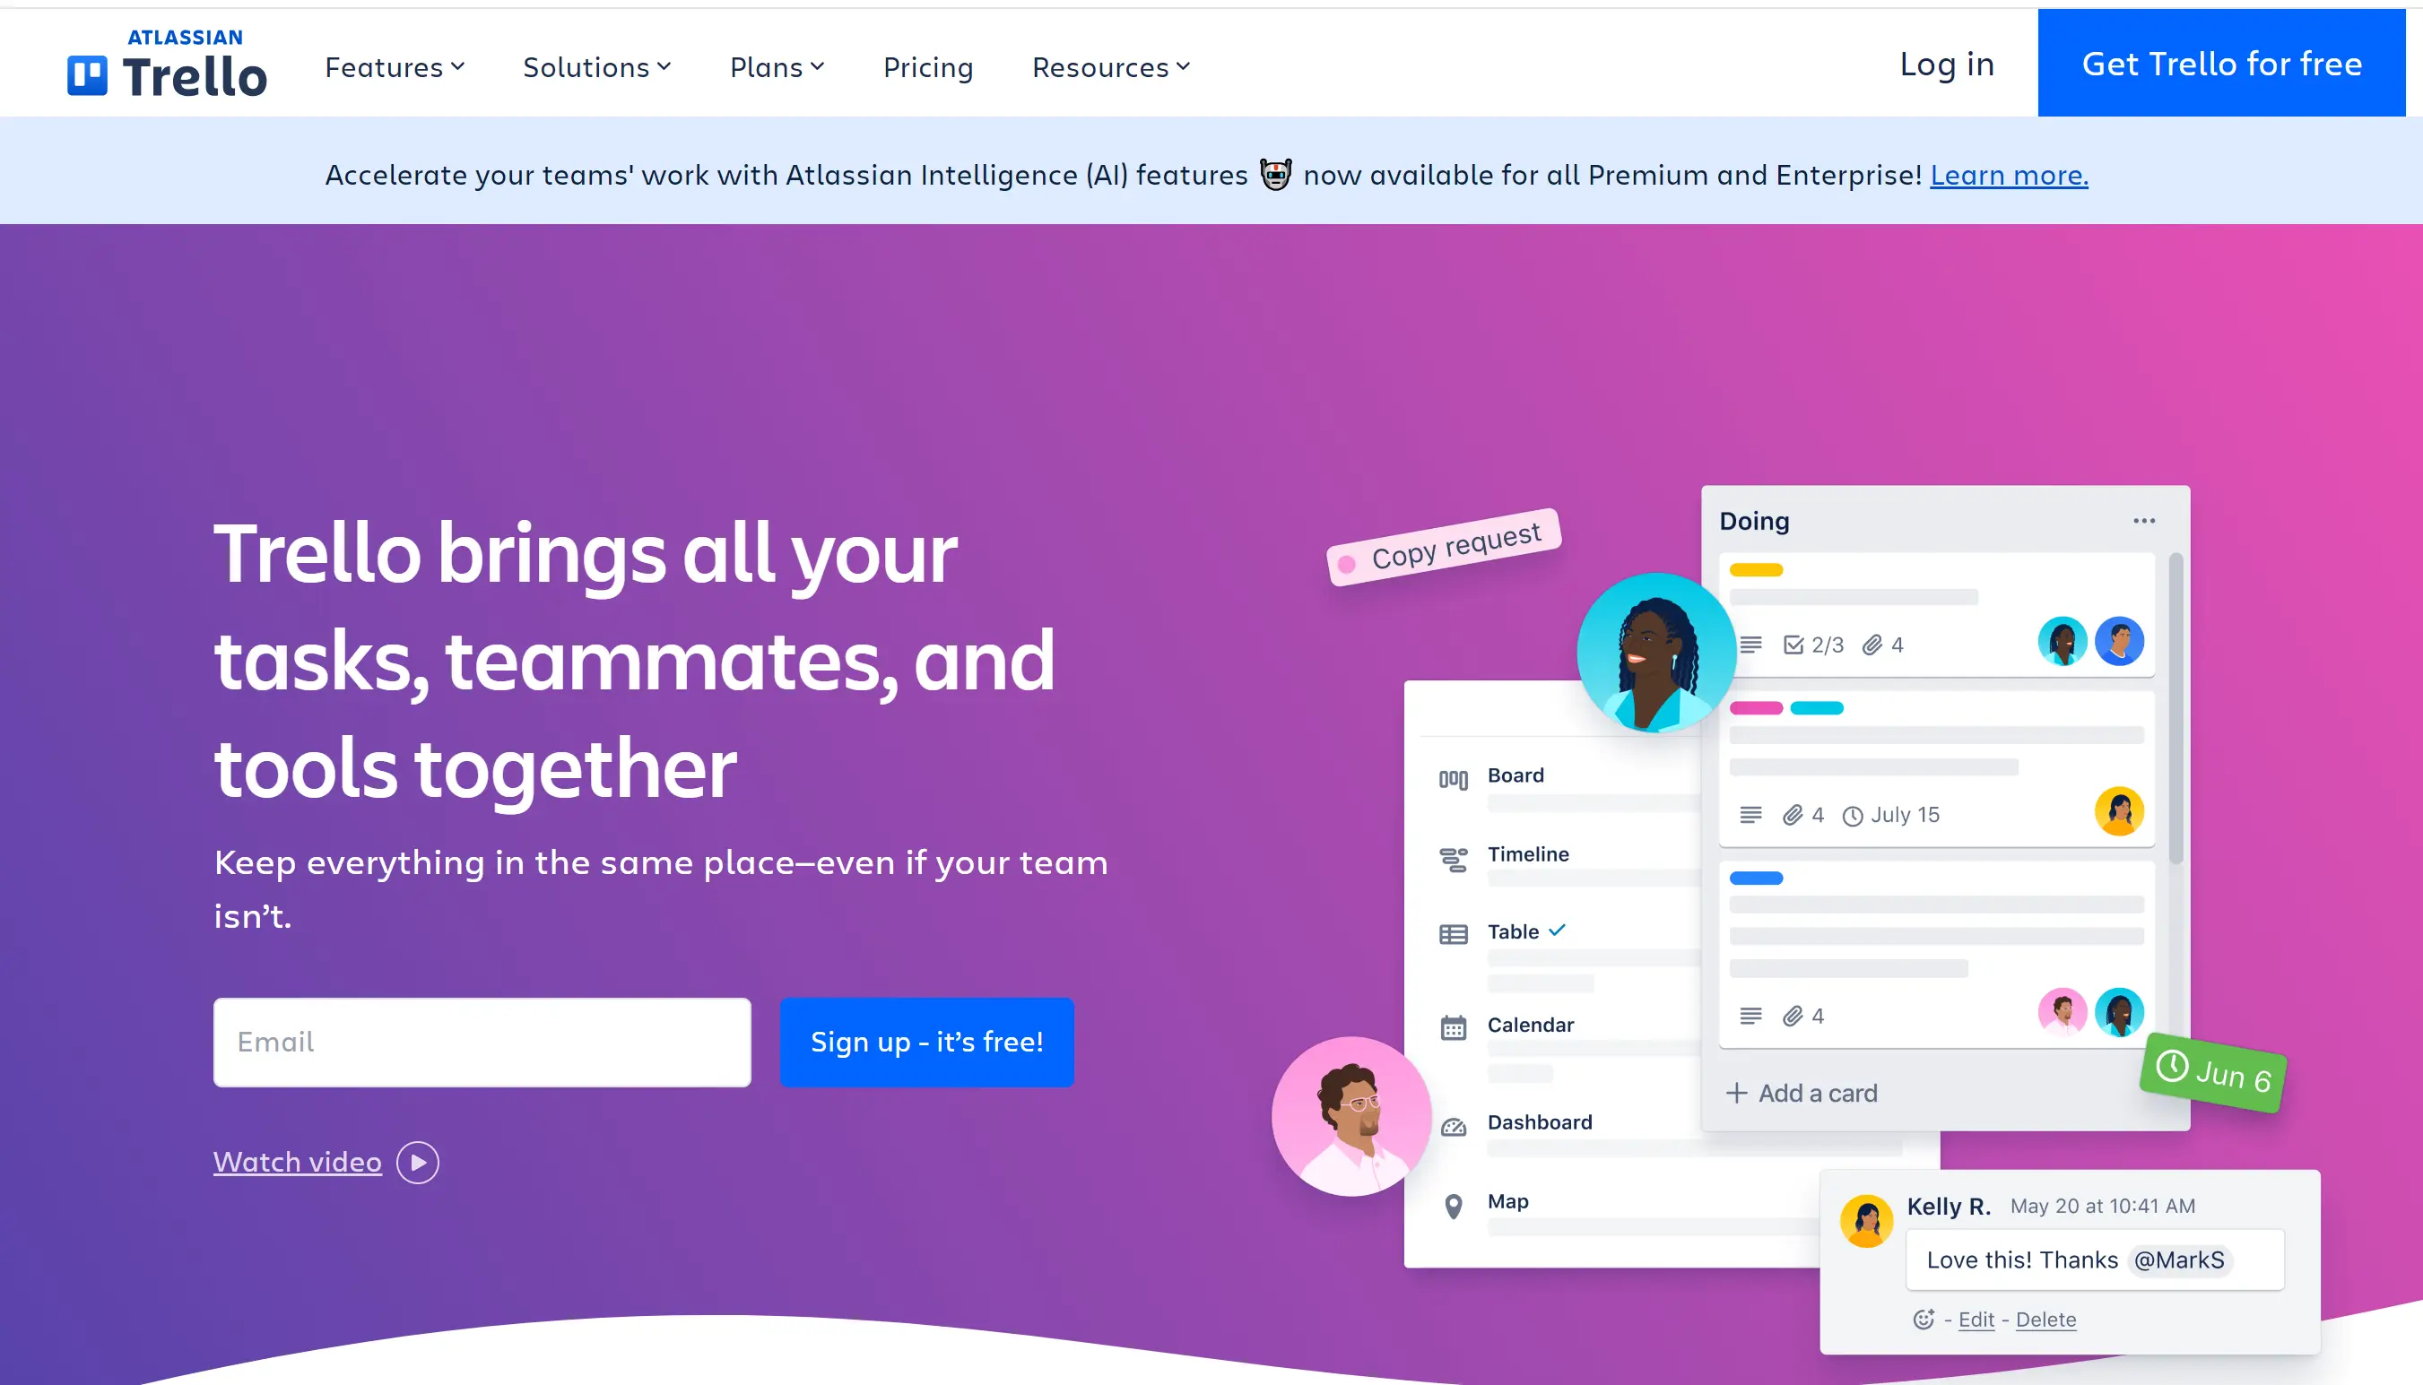This screenshot has height=1385, width=2423.
Task: Click the Board view icon
Action: coord(1453,775)
